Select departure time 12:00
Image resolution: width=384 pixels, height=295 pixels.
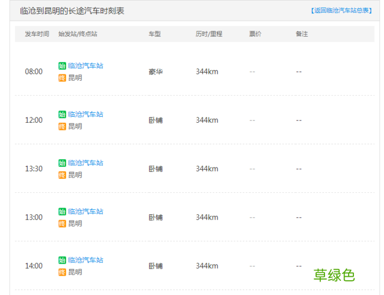coord(34,120)
